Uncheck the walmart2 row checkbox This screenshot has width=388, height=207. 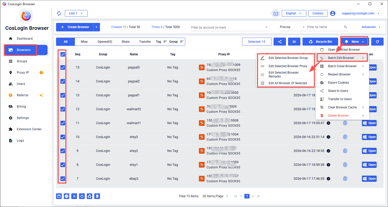pos(63,109)
